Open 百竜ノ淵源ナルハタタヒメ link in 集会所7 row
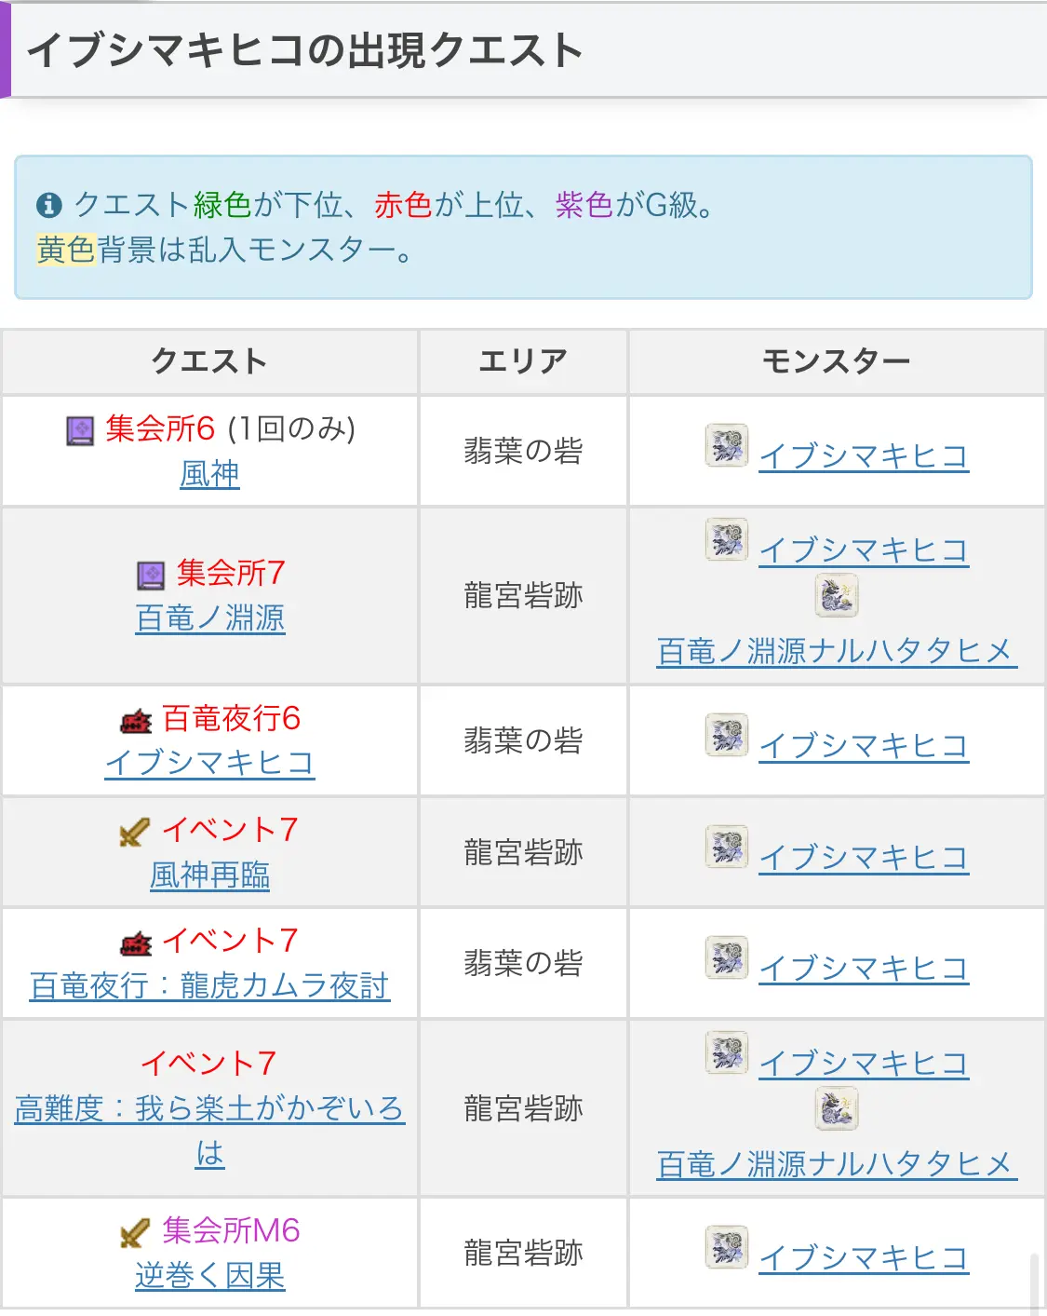Viewport: 1047px width, 1316px height. point(837,651)
